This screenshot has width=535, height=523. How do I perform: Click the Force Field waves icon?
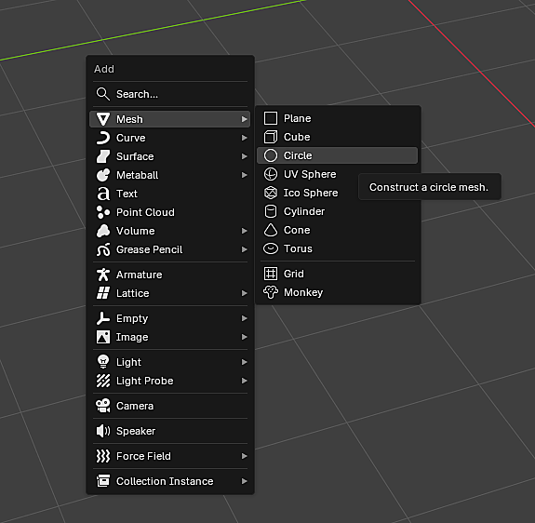click(103, 456)
